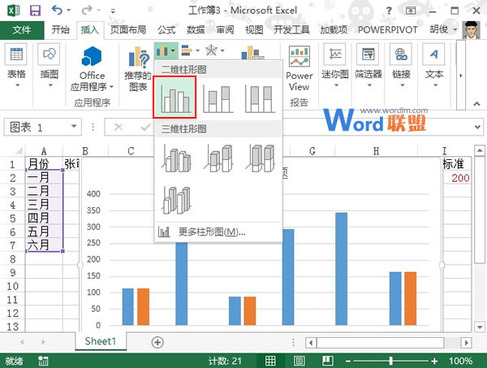Click horizontal scrollbar right arrow
The width and height of the screenshot is (487, 368).
(466, 343)
